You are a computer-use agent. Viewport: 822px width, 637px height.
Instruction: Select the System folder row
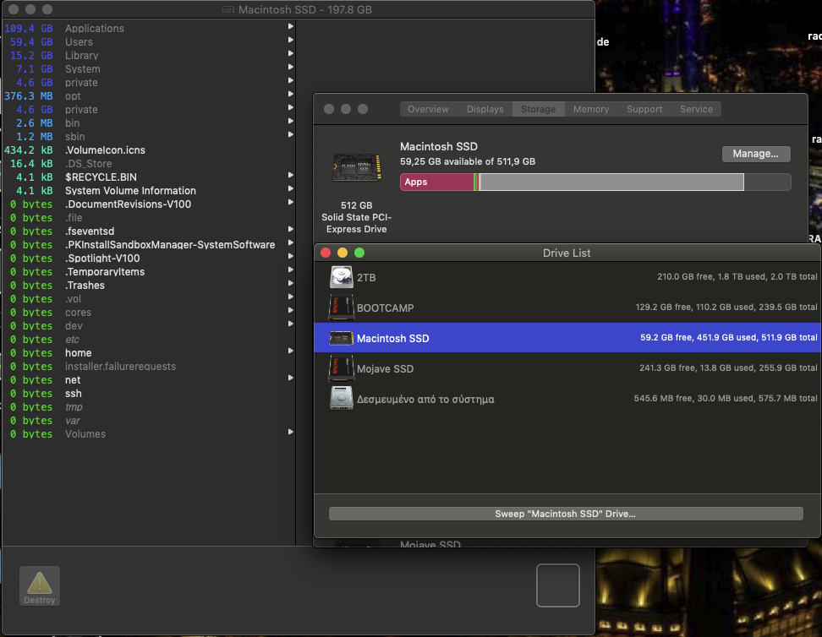point(83,69)
